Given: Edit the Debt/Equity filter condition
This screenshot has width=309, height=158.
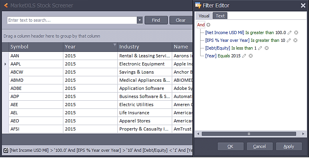Looking at the screenshot, I should pyautogui.click(x=260, y=48).
